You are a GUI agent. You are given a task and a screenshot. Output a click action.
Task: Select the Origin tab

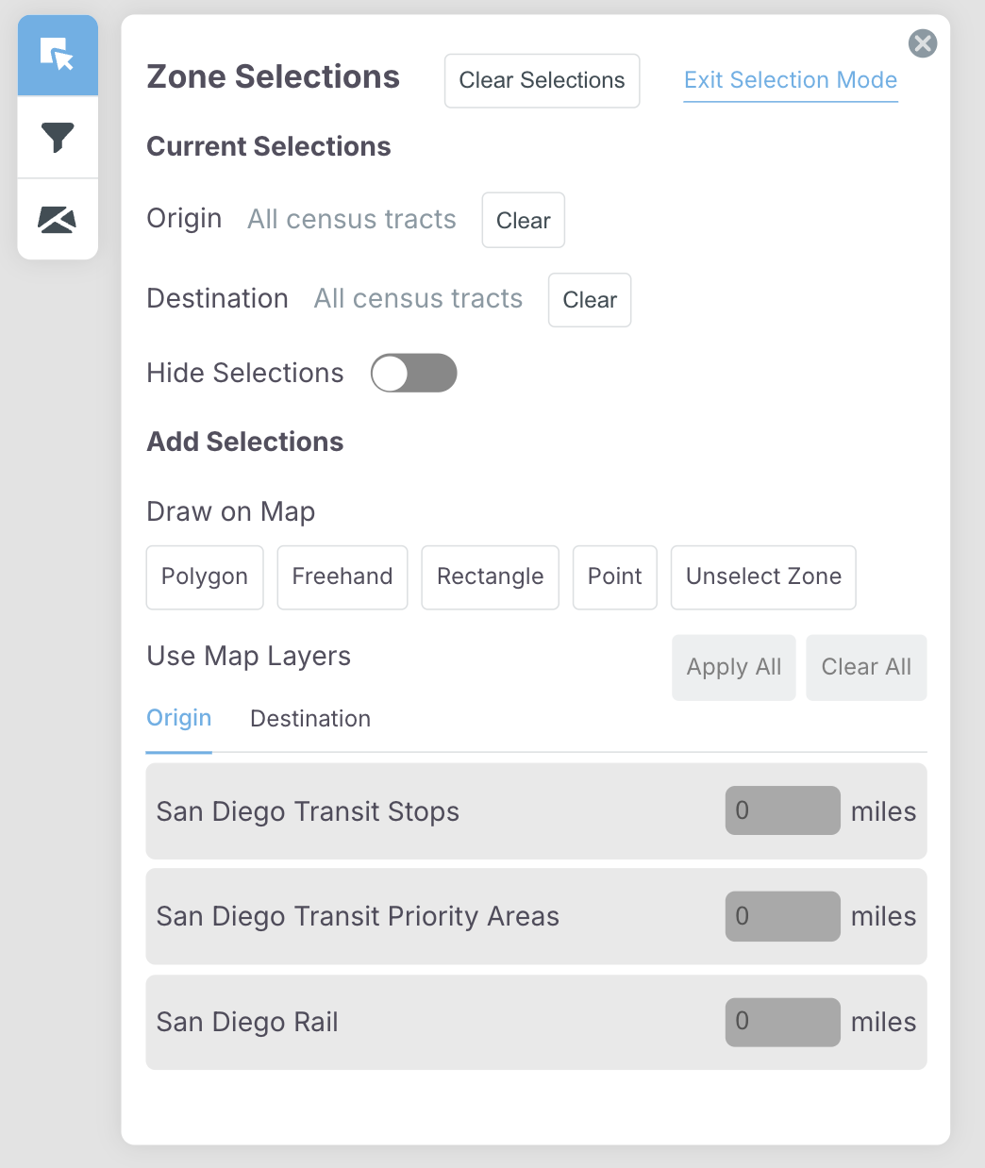click(x=178, y=719)
